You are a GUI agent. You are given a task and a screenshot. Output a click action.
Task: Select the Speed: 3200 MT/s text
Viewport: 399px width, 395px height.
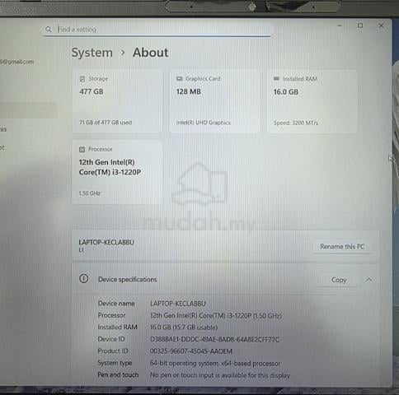pyautogui.click(x=296, y=123)
